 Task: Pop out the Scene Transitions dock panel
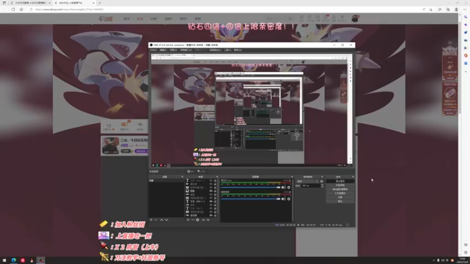[x=322, y=177]
